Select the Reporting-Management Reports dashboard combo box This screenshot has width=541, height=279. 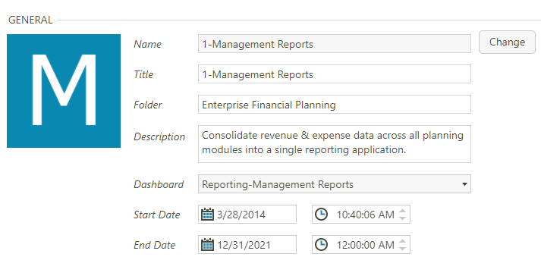click(335, 184)
